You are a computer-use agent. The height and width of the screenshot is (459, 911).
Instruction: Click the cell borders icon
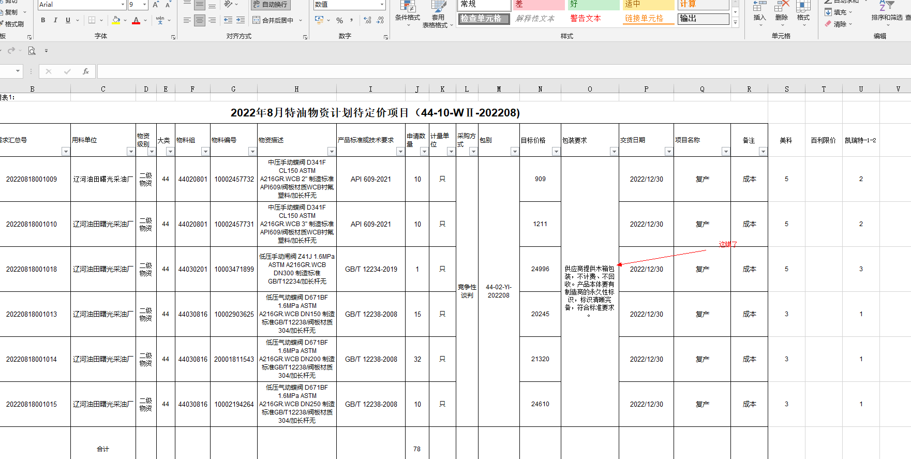(92, 20)
